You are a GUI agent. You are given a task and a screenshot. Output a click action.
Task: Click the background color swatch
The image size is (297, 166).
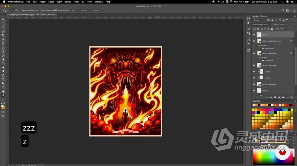tap(4, 108)
